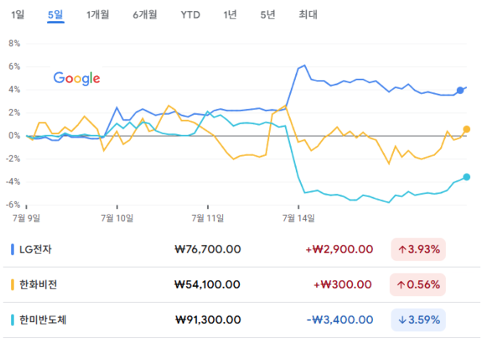Open the 한화비전 stock row
This screenshot has height=344, width=486.
pos(242,285)
